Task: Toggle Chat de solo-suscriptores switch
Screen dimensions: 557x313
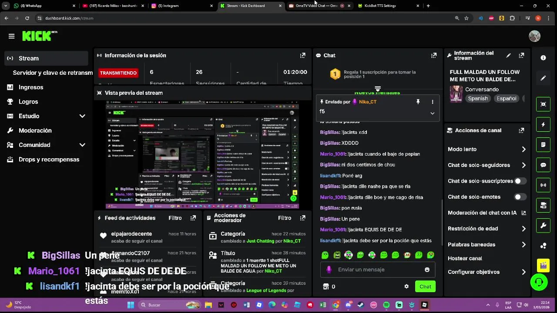Action: pos(520,181)
